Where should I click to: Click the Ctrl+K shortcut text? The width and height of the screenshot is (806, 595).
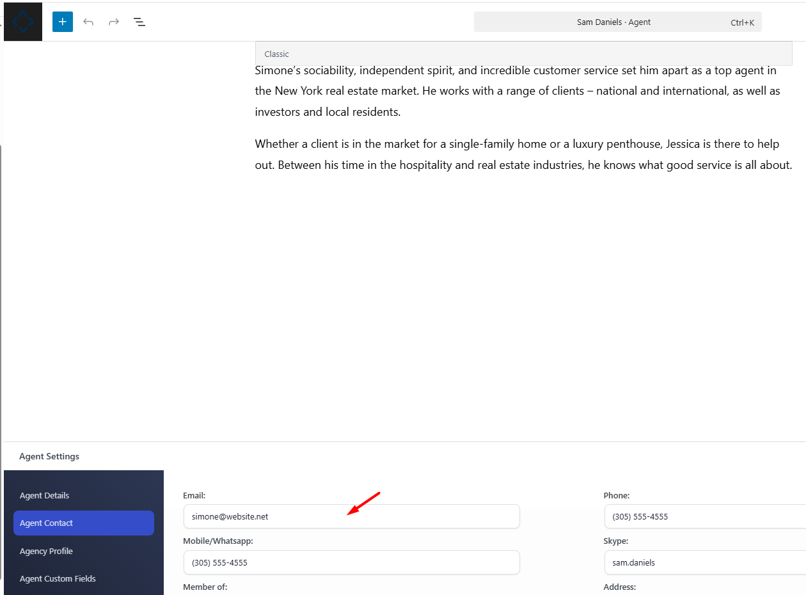[742, 22]
